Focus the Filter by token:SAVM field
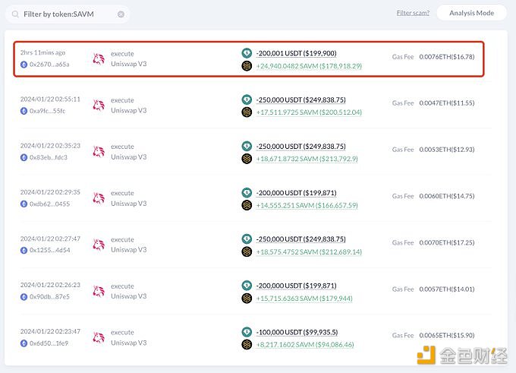Image resolution: width=516 pixels, height=373 pixels. click(68, 14)
